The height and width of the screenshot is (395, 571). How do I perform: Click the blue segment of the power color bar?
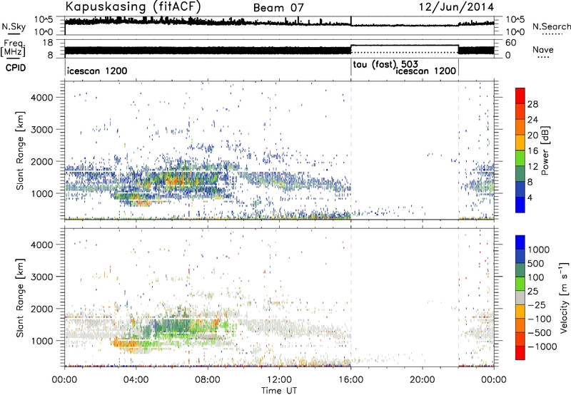coord(520,205)
